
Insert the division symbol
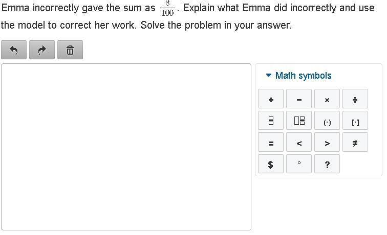pos(355,99)
